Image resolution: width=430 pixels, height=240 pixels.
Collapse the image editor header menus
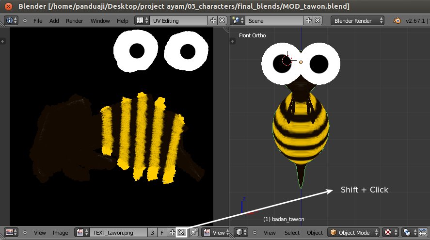point(25,233)
